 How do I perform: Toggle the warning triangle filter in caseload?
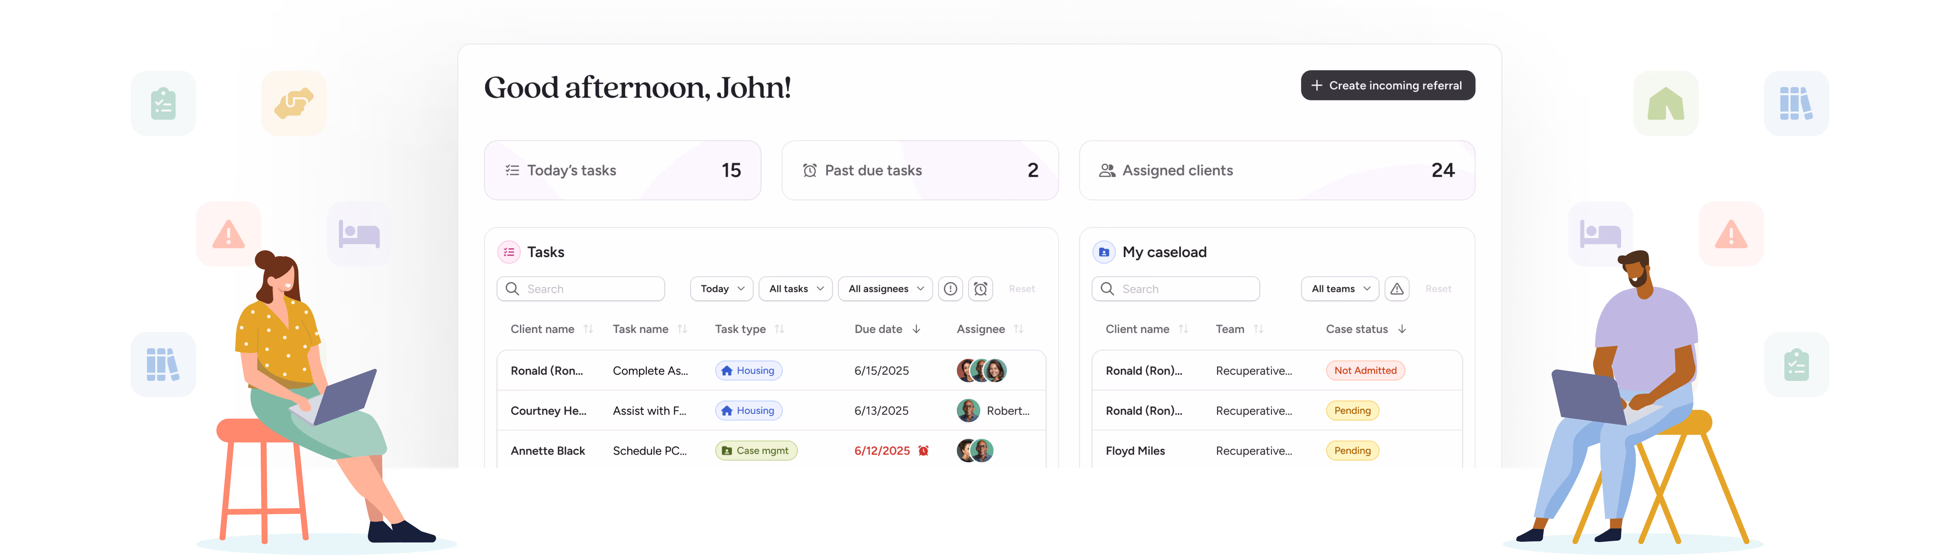pyautogui.click(x=1396, y=289)
